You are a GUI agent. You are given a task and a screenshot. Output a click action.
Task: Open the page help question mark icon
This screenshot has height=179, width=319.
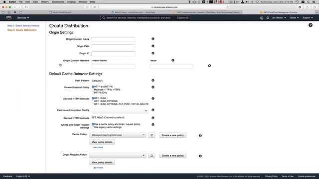coord(310,25)
